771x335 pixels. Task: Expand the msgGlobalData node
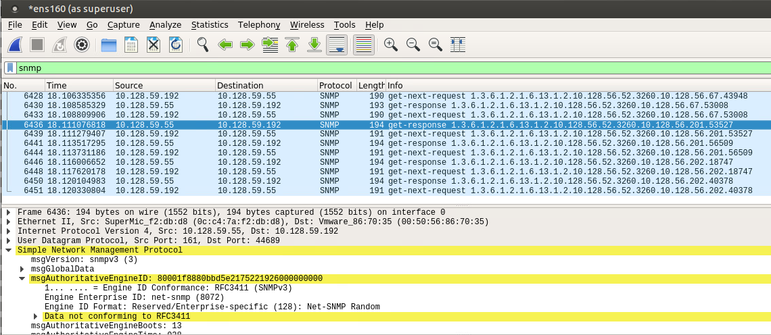coord(22,269)
